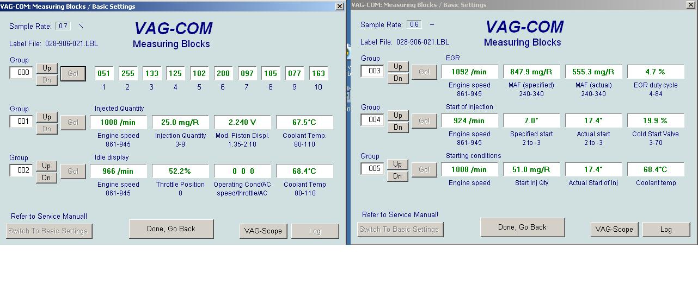Click Go! button for Group 002
This screenshot has height=285, width=698.
pos(73,171)
